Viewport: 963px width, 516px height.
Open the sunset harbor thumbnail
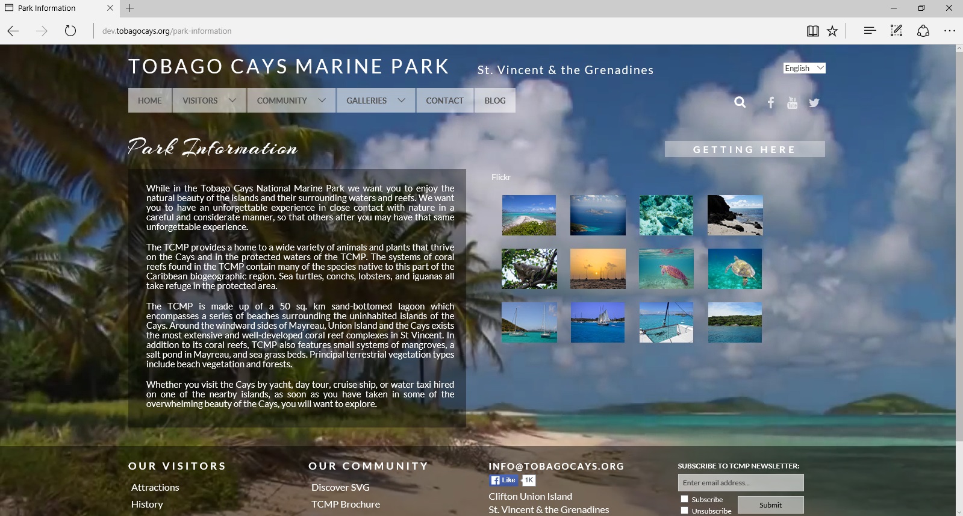(598, 269)
